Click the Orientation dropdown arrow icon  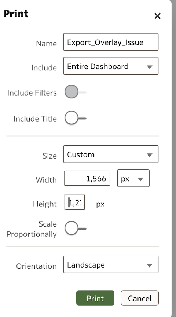click(x=150, y=265)
